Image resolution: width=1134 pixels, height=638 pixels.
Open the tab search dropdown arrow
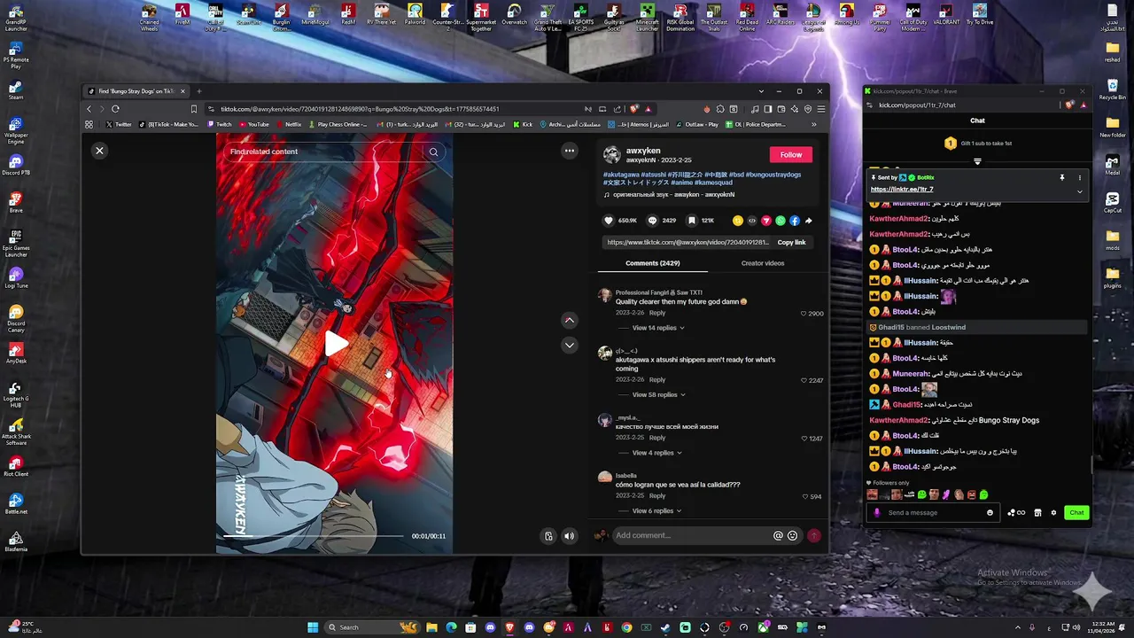761,91
